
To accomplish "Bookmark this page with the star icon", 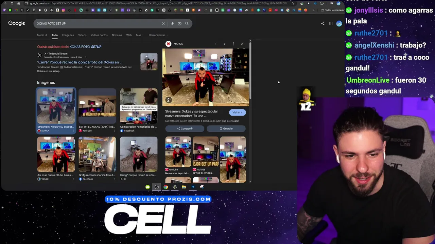I will tap(293, 3).
